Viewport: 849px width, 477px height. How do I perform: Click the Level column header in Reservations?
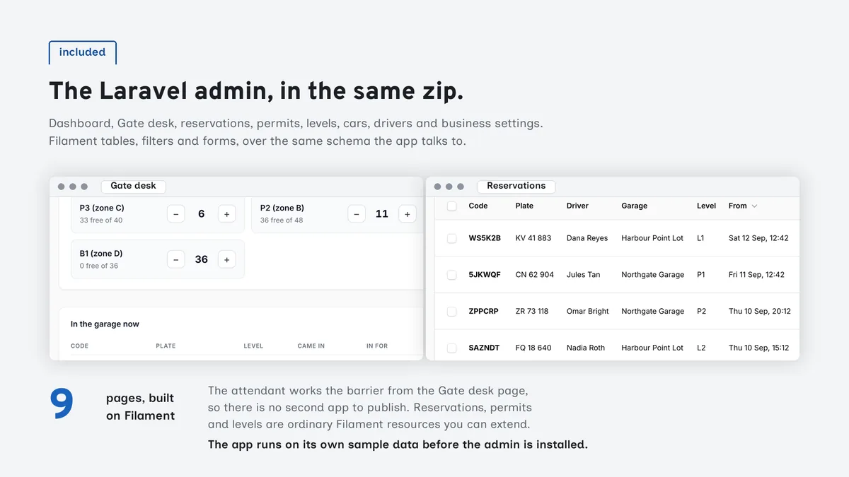[x=707, y=206]
